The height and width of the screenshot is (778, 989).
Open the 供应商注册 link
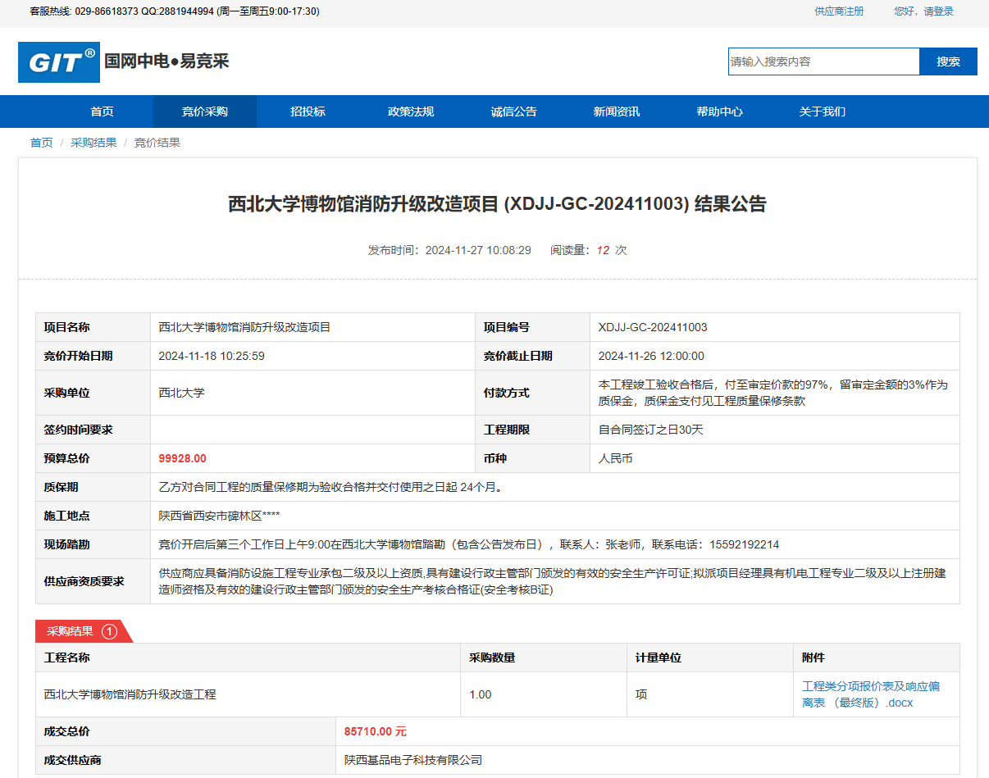(839, 11)
